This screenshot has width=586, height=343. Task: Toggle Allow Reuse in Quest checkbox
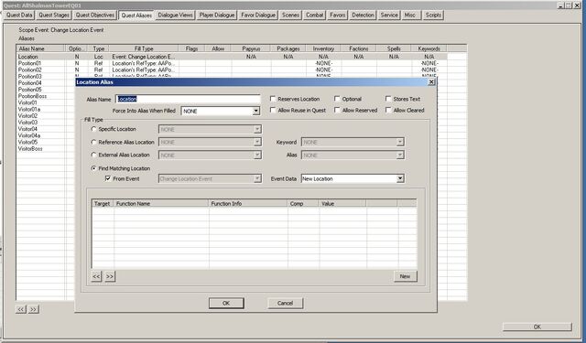point(273,110)
